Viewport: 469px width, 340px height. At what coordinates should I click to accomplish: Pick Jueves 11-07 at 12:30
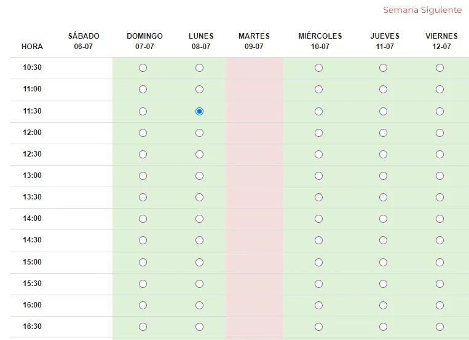pos(383,154)
